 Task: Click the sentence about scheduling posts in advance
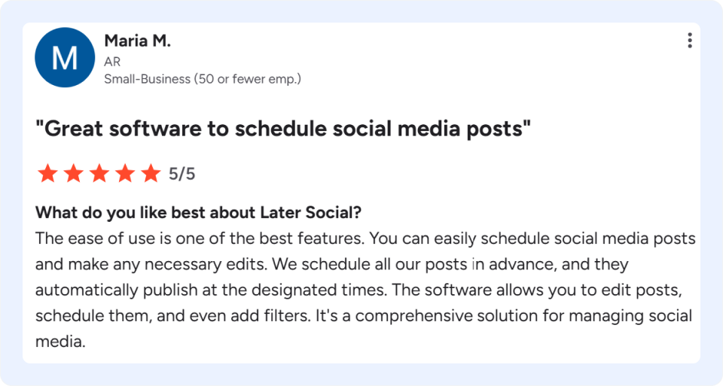pyautogui.click(x=450, y=264)
